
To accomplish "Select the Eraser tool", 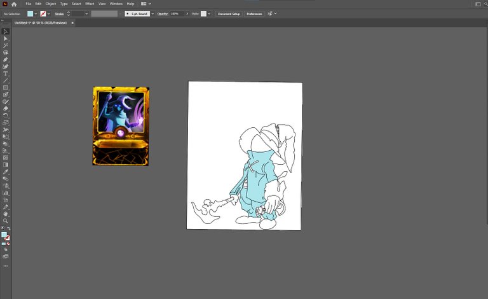I will click(x=6, y=108).
